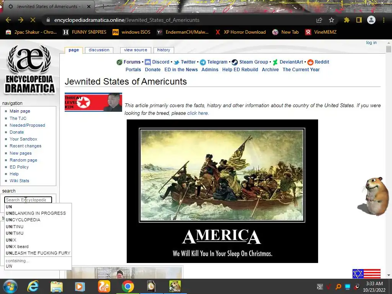The image size is (392, 294).
Task: Open Help ED Rebuild link
Action: (240, 70)
